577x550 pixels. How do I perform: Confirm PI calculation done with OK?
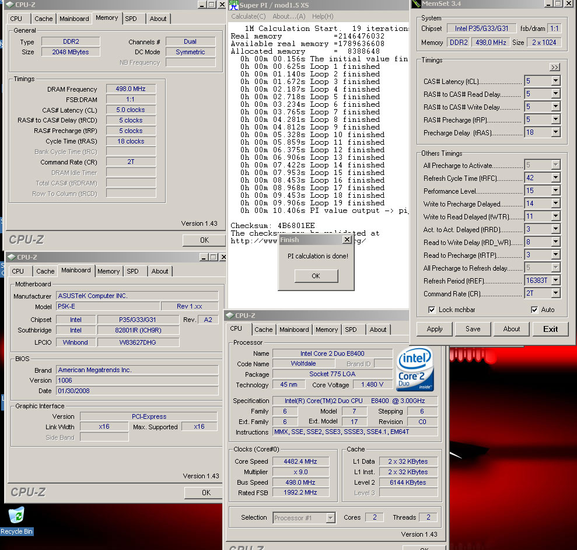pyautogui.click(x=316, y=276)
